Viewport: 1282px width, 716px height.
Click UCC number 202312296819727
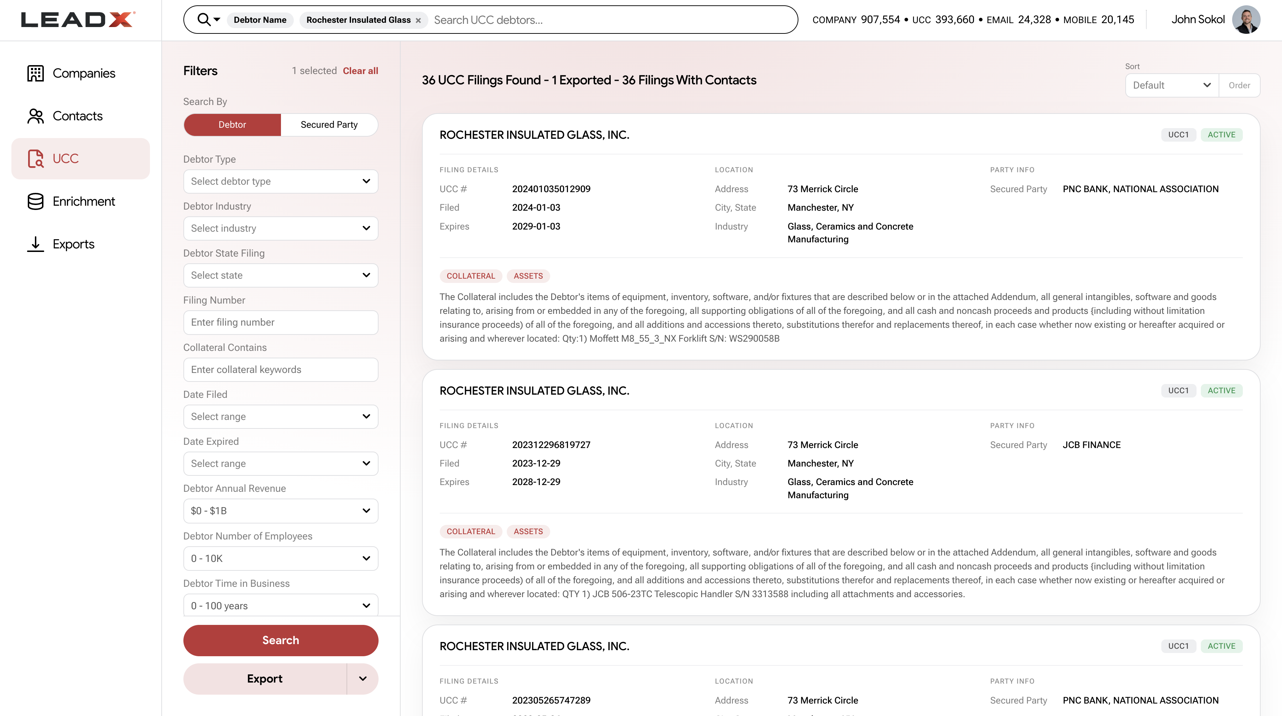click(551, 445)
